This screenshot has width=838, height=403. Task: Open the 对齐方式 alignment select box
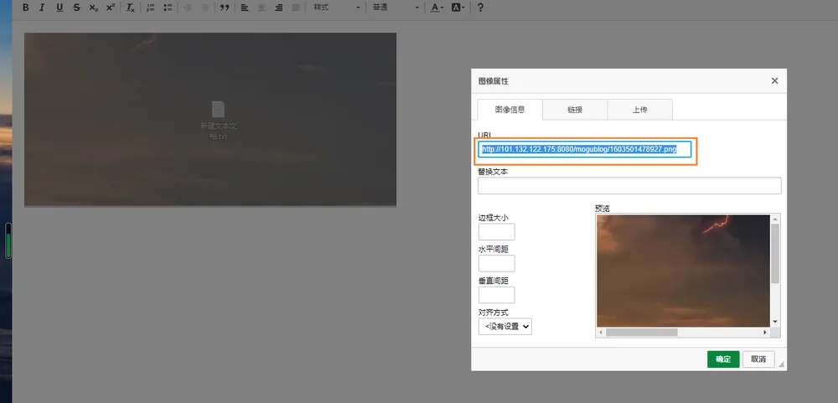[x=505, y=326]
